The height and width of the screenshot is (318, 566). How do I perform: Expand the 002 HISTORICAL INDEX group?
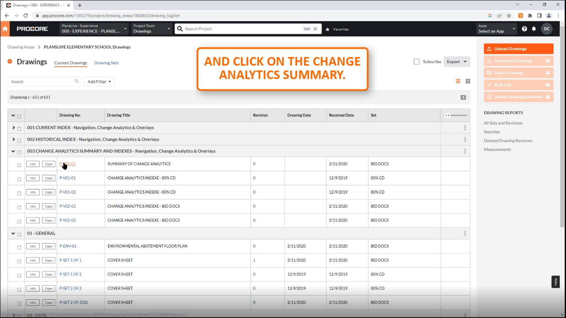[13, 139]
